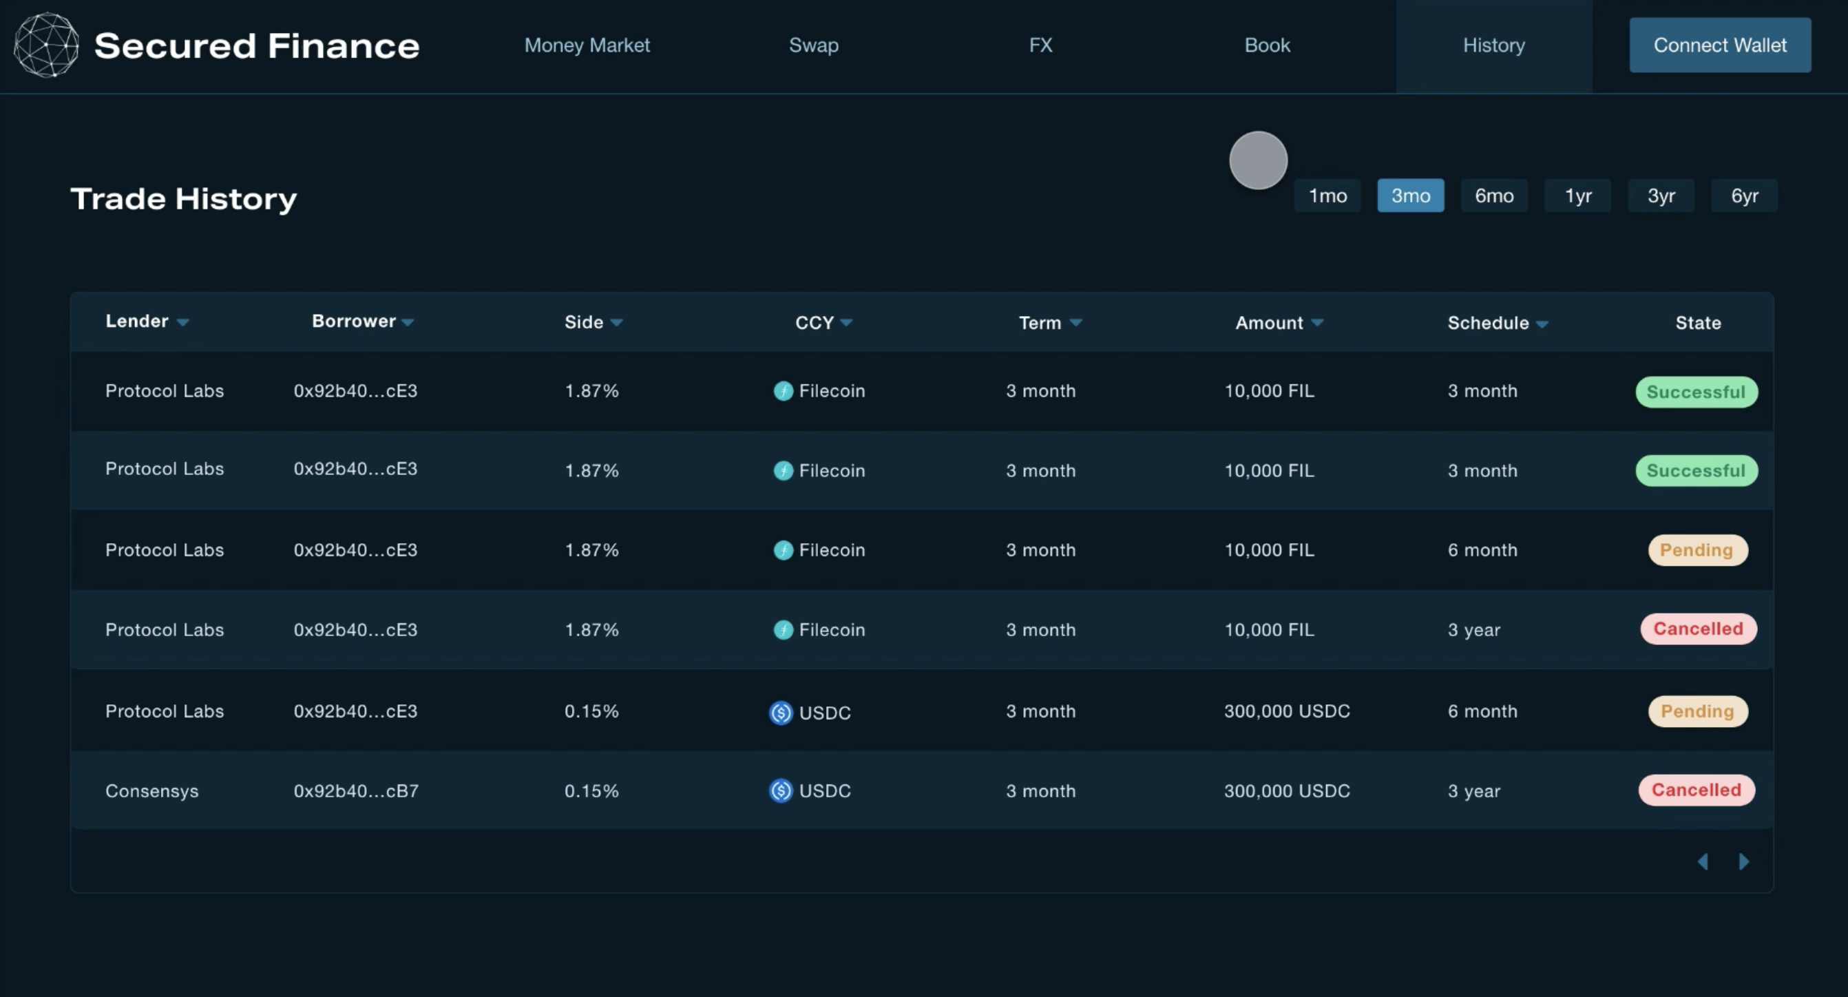1848x997 pixels.
Task: Switch to the 1yr time range
Action: click(x=1577, y=196)
